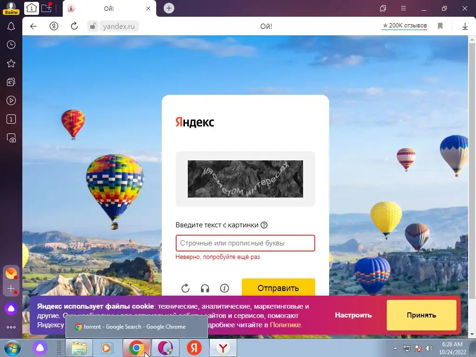Open the collections icon in the sidebar
The width and height of the screenshot is (476, 357).
point(11,82)
